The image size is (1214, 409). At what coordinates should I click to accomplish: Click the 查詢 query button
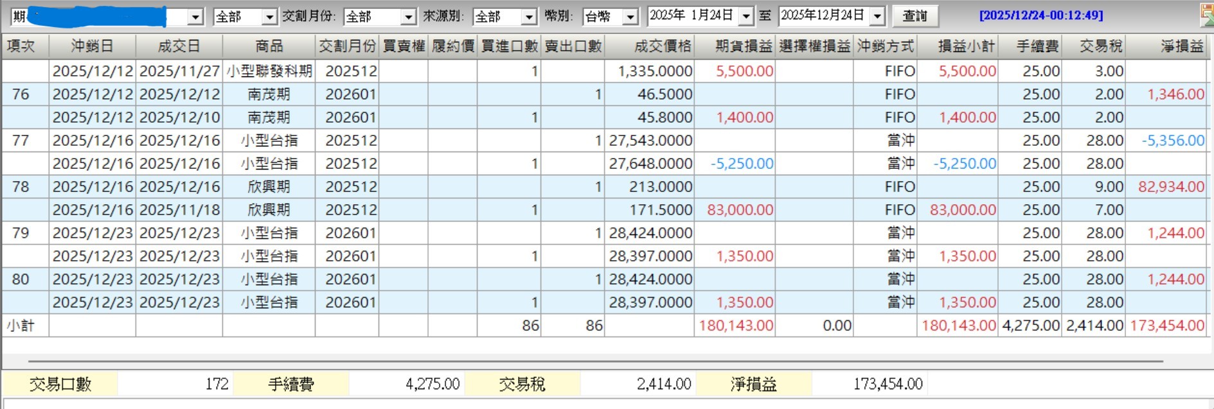915,16
